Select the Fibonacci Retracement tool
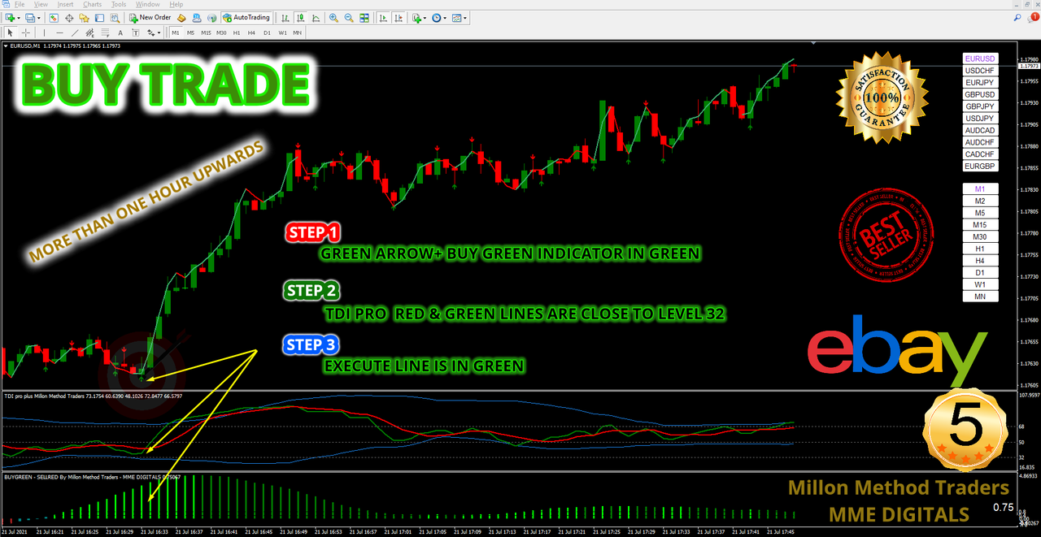This screenshot has height=537, width=1041. (x=105, y=32)
